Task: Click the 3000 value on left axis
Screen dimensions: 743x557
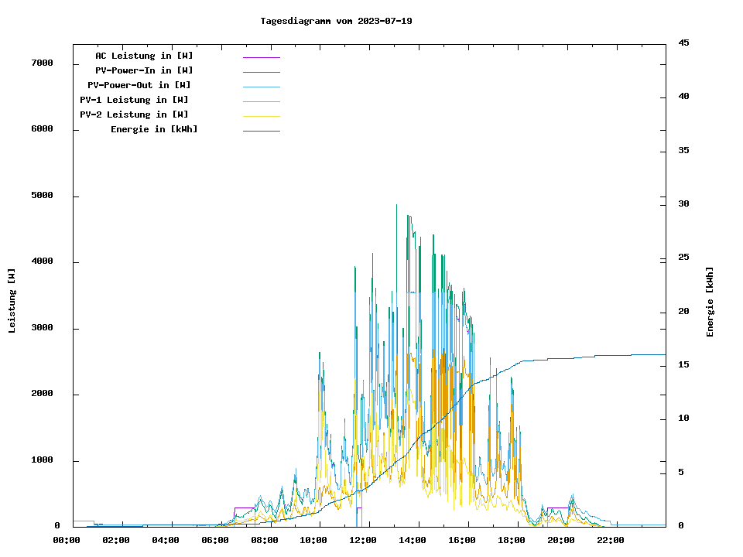Action: pyautogui.click(x=42, y=328)
